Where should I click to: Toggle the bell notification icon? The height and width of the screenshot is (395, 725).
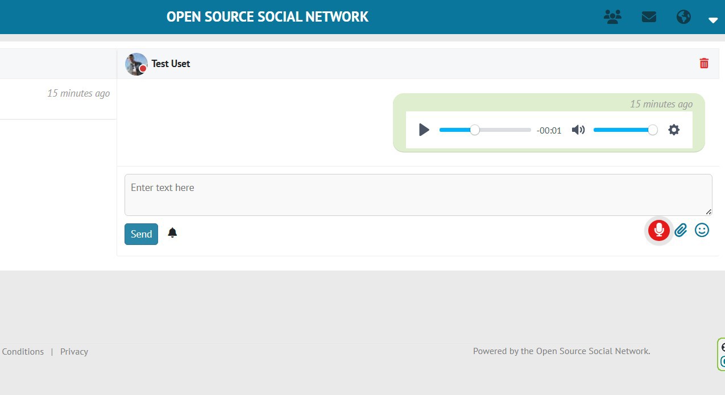tap(172, 233)
